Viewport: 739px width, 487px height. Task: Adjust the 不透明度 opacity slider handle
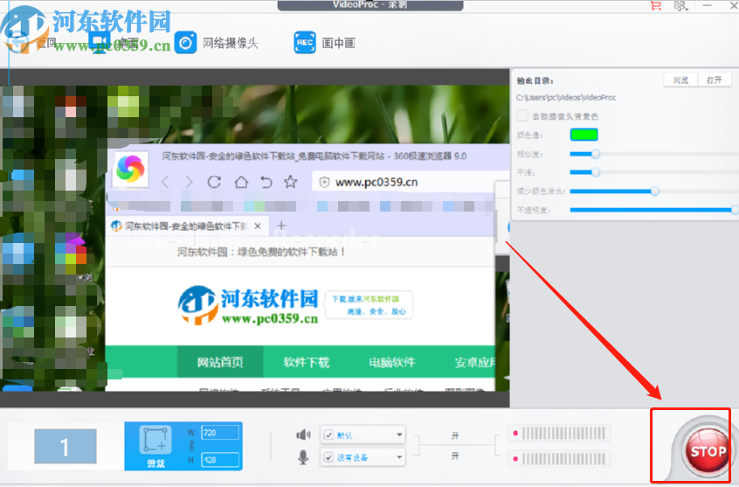tap(735, 210)
